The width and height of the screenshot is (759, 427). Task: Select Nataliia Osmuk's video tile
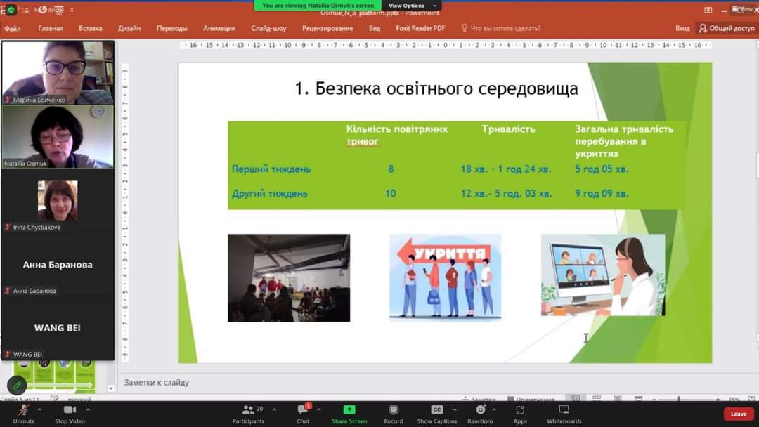(x=58, y=137)
